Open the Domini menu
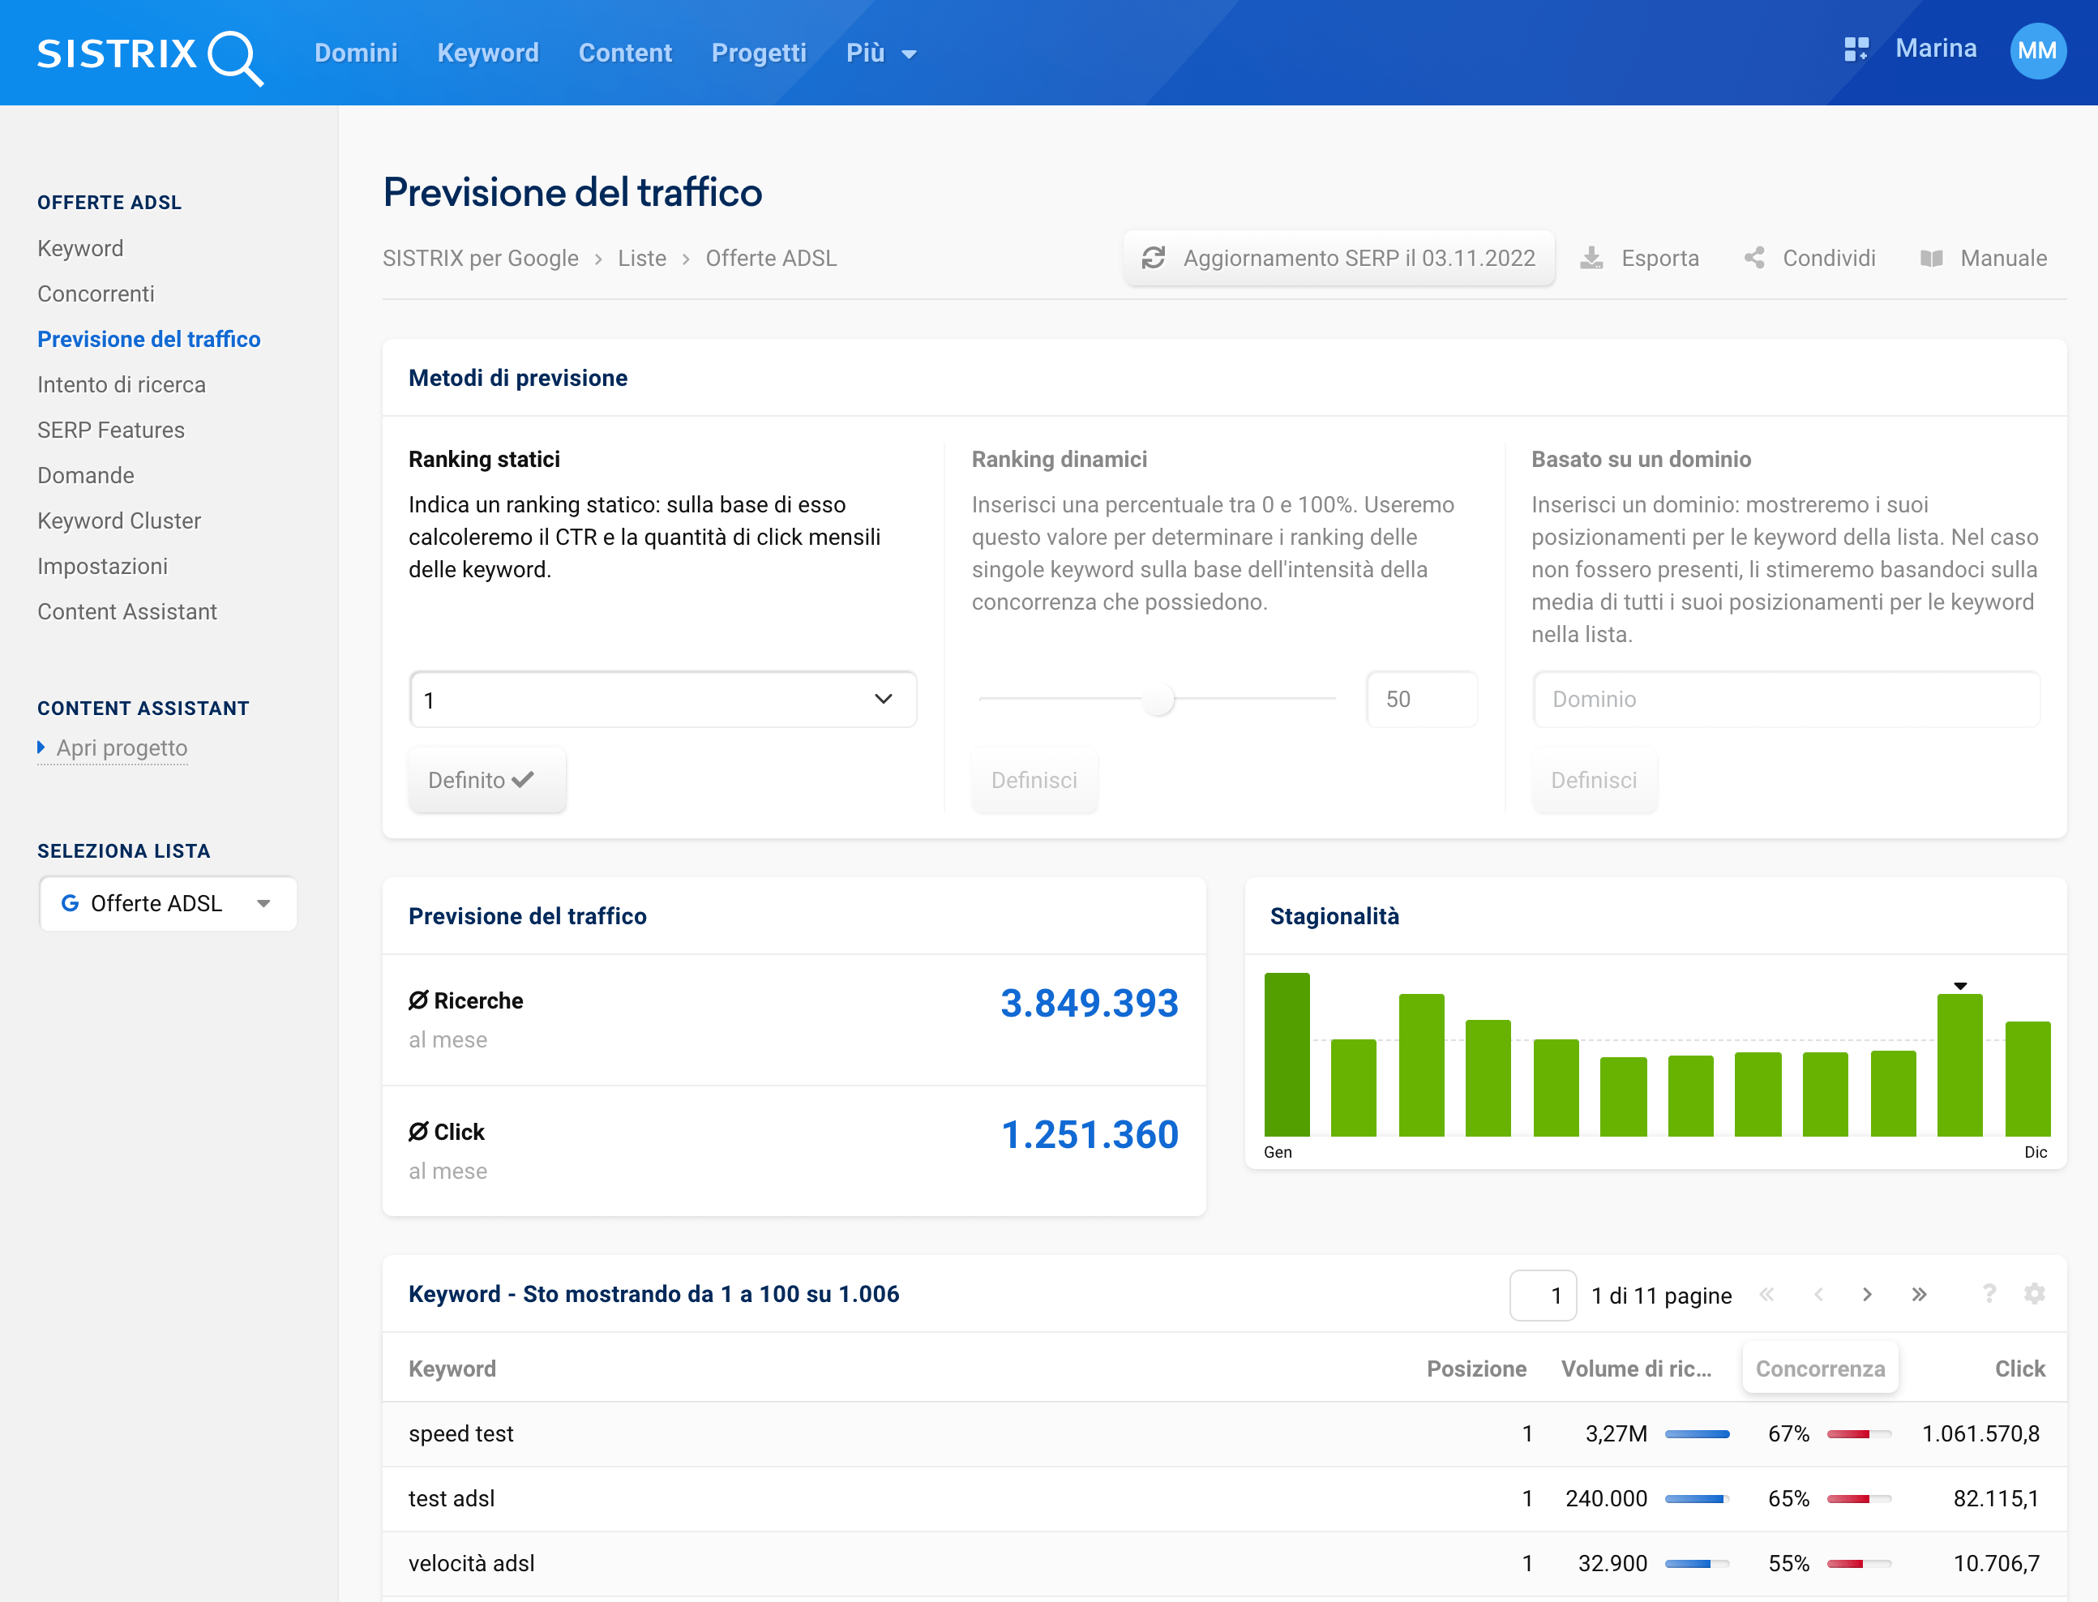The height and width of the screenshot is (1602, 2098). (356, 54)
